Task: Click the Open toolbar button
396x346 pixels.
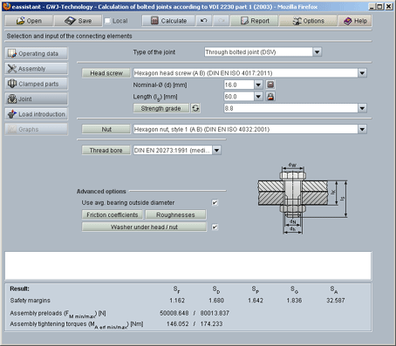Action: click(29, 21)
